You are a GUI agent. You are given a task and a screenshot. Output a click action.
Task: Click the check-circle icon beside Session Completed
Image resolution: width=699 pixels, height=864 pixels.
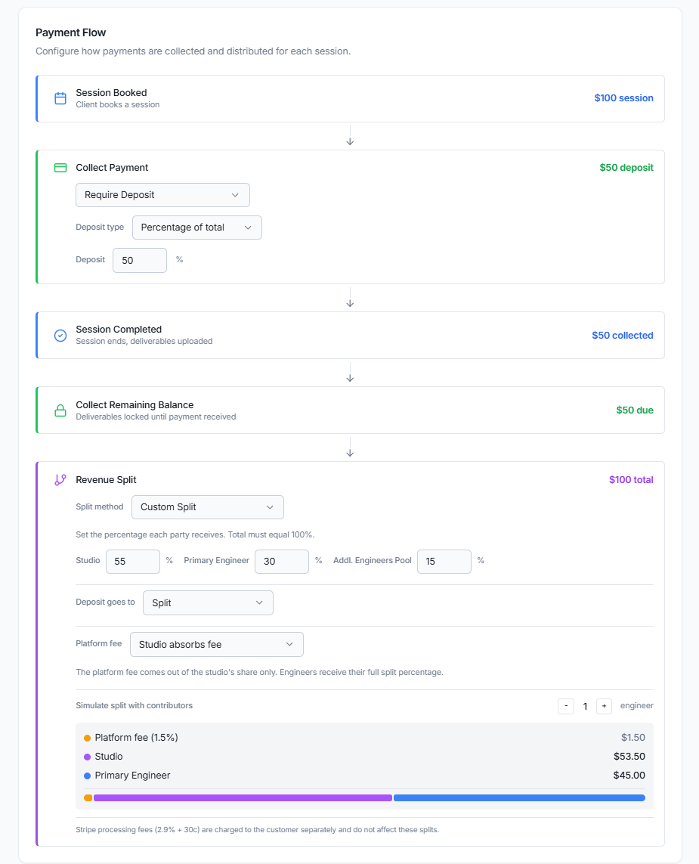tap(60, 336)
